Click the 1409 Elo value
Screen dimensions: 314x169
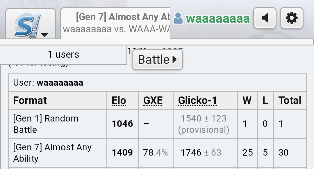point(122,153)
